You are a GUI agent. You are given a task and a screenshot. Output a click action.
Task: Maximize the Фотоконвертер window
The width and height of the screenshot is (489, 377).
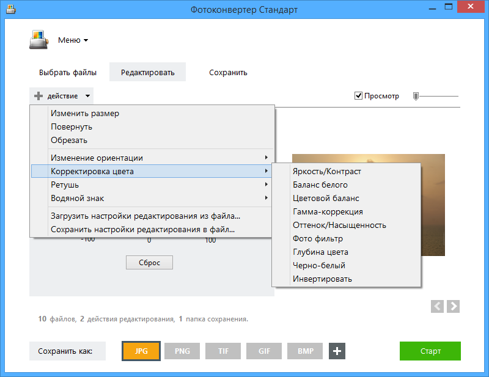(x=449, y=7)
